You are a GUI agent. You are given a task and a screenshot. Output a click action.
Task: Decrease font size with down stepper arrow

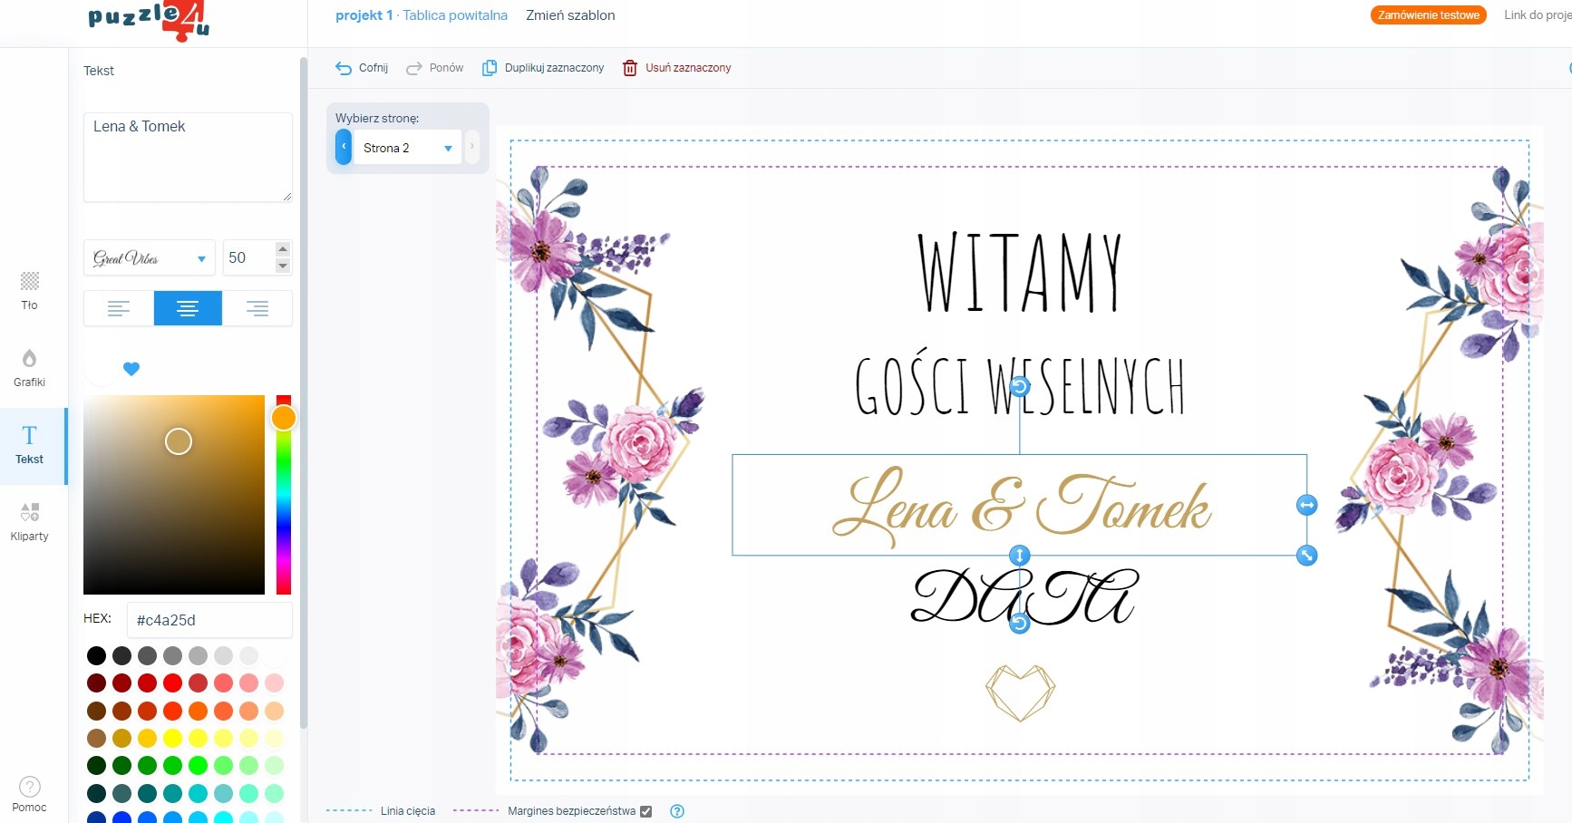point(283,266)
